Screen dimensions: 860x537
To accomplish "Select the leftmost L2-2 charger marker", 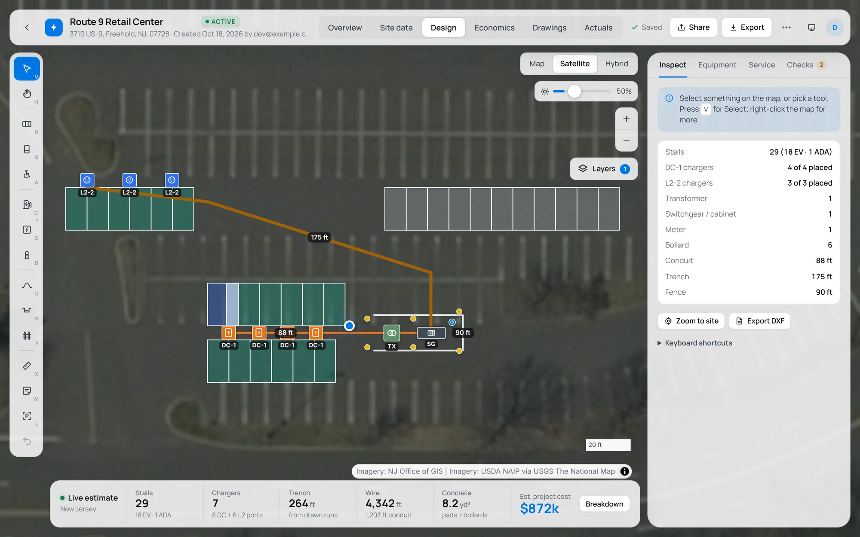I will click(x=87, y=180).
